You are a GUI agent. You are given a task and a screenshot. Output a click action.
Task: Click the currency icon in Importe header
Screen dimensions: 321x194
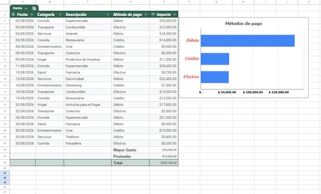point(153,14)
